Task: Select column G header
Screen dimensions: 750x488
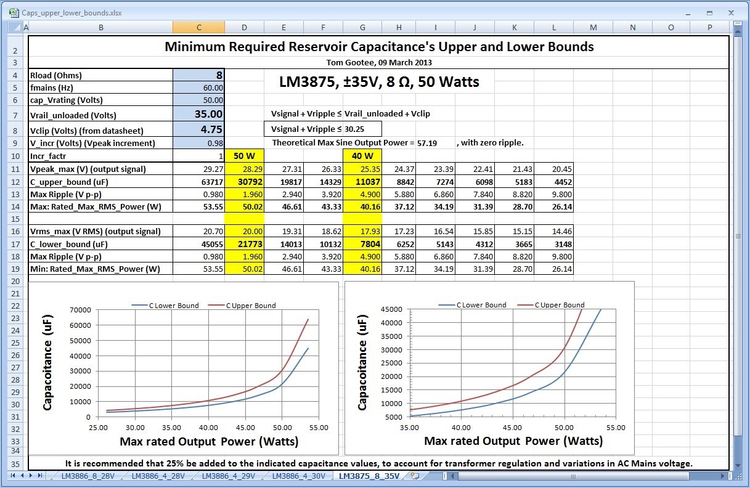Action: point(362,27)
